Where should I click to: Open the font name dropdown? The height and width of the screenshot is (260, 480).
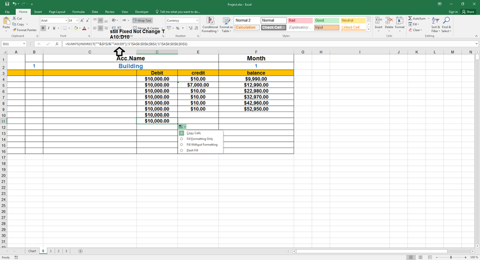(x=66, y=21)
